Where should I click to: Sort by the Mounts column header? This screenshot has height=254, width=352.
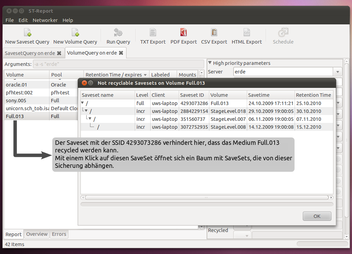click(x=187, y=74)
